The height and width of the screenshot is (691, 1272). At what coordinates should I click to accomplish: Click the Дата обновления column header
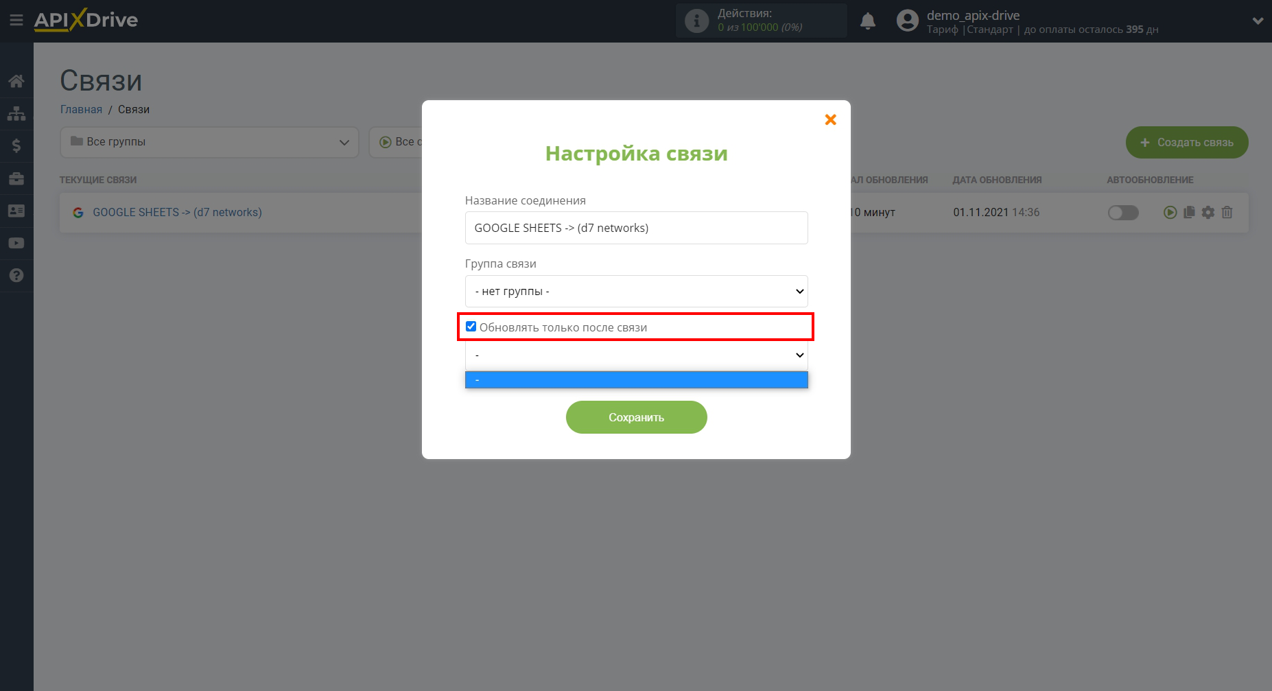997,180
